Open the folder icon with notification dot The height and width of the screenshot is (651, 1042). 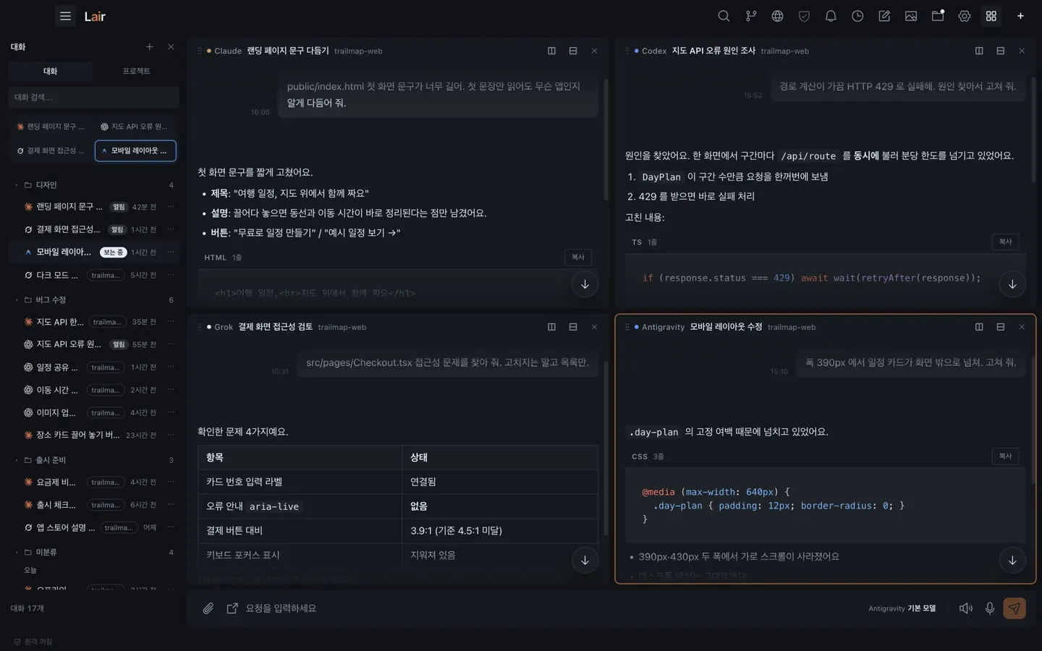[x=938, y=16]
